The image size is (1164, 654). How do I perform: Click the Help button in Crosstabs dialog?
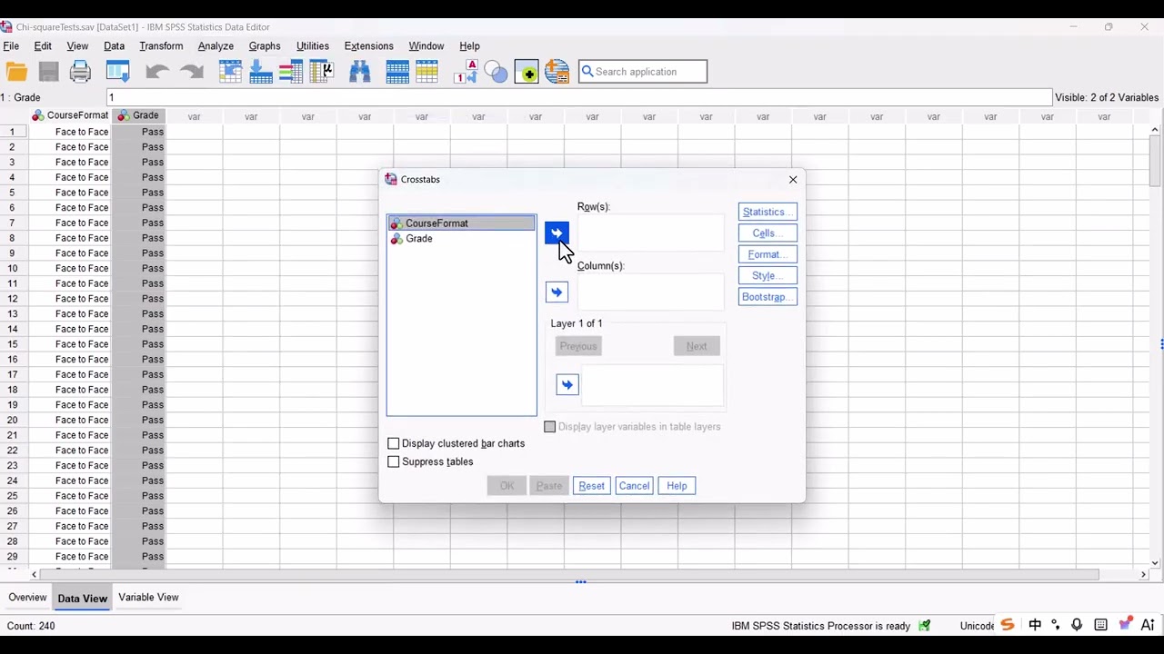click(x=677, y=486)
